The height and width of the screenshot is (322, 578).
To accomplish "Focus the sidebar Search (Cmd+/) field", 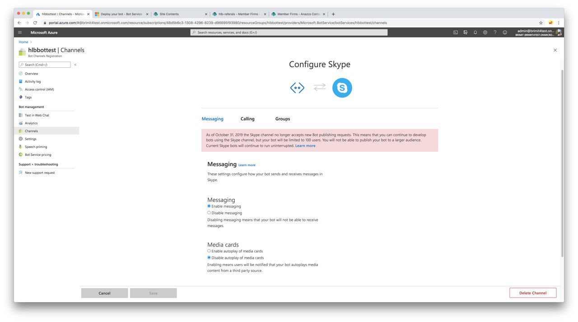I will (x=45, y=65).
